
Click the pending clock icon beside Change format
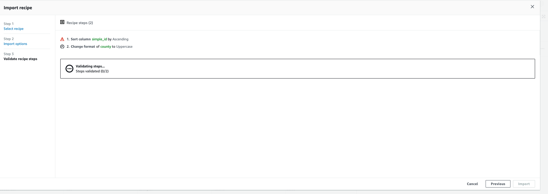[62, 46]
